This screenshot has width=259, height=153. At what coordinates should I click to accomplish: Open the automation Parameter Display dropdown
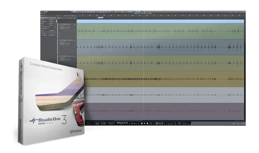click(52, 35)
